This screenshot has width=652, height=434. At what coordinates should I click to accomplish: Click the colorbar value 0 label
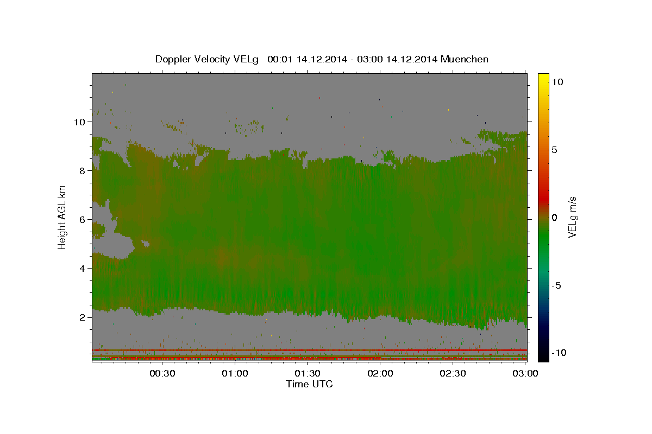pos(555,218)
